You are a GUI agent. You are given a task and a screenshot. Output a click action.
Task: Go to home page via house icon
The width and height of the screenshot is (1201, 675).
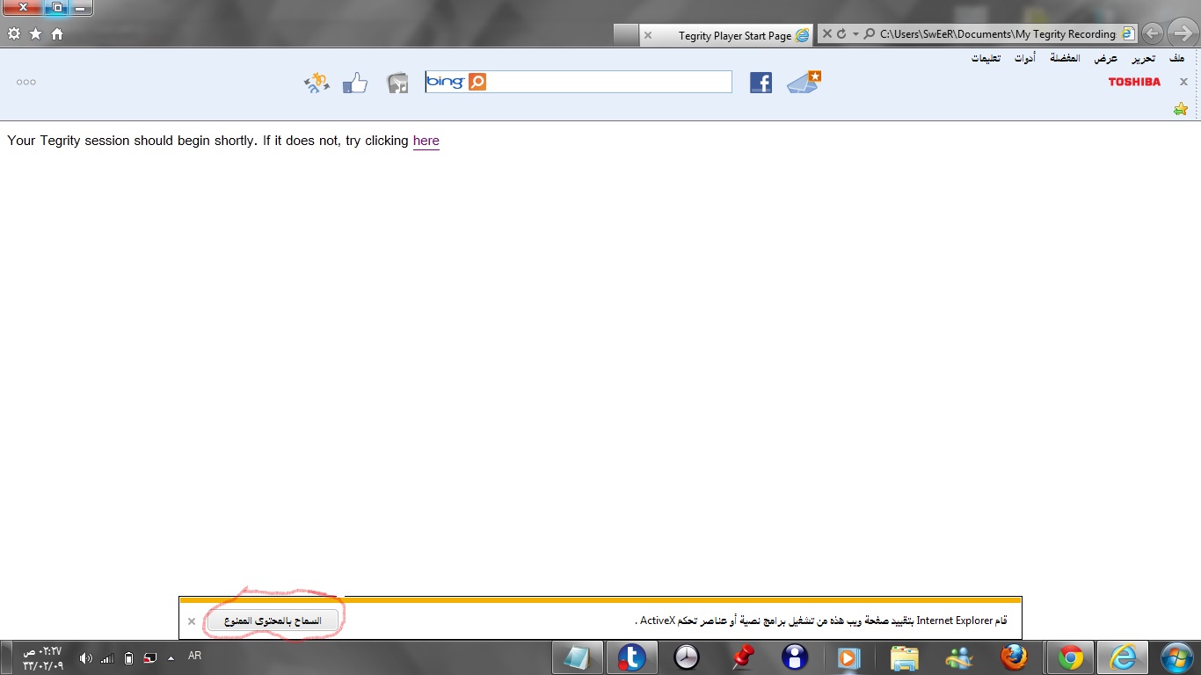coord(57,33)
